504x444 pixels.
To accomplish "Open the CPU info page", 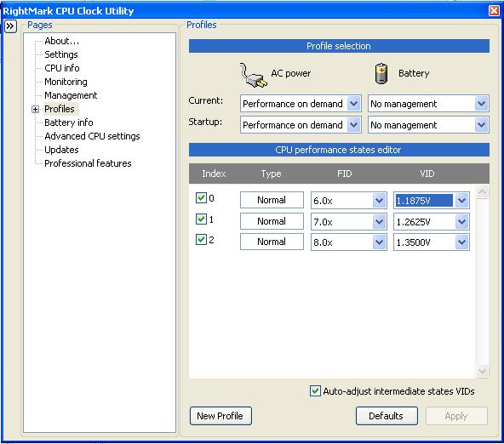I will coord(62,68).
